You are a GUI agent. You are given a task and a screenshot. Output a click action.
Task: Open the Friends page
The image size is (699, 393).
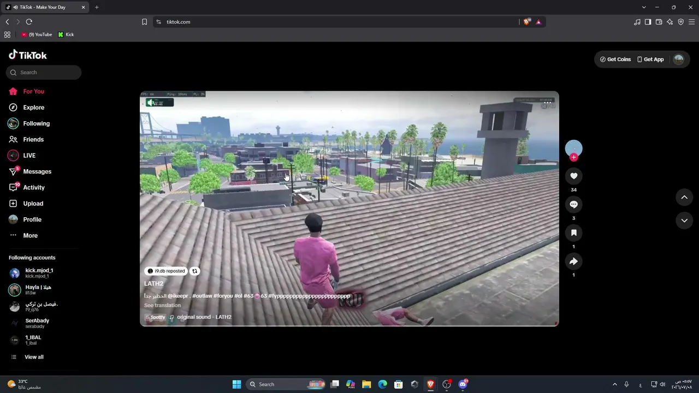[26, 140]
